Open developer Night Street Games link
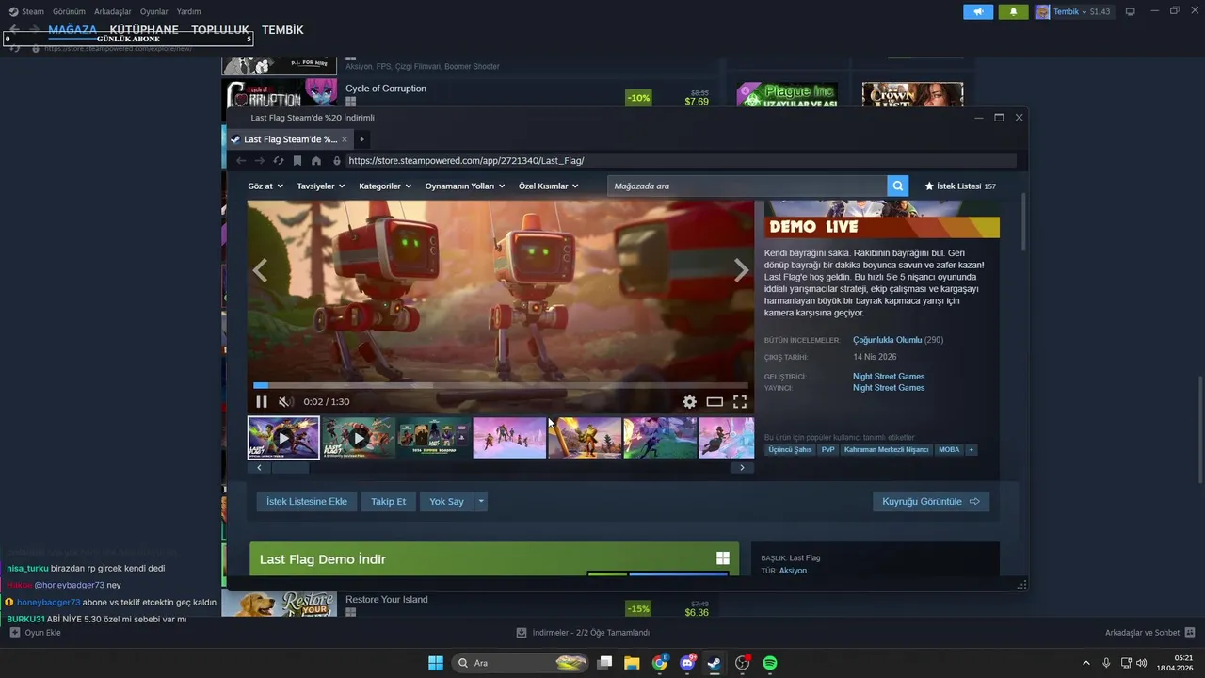The height and width of the screenshot is (678, 1205). 889,377
